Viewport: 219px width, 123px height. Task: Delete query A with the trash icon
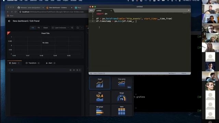tap(77, 70)
